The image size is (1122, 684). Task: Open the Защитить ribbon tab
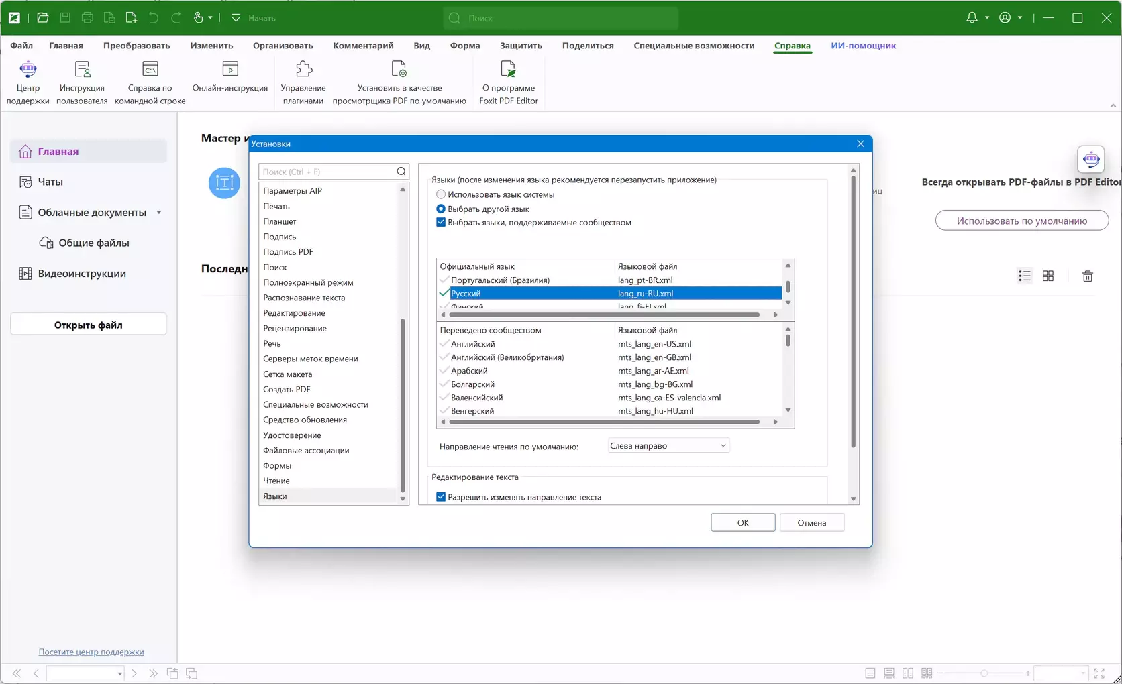(521, 46)
